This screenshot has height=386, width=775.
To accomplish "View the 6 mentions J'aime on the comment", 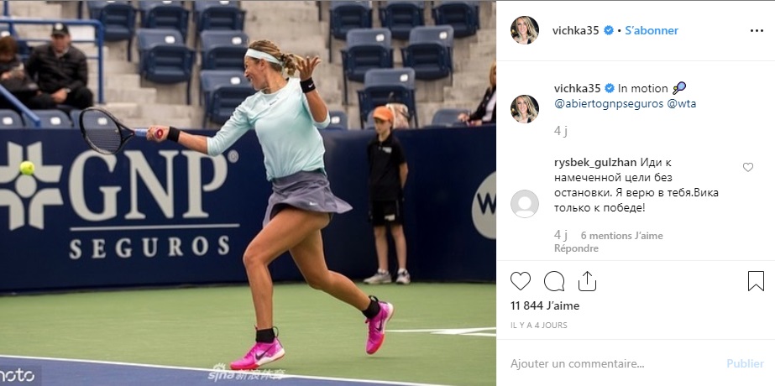I will point(622,236).
